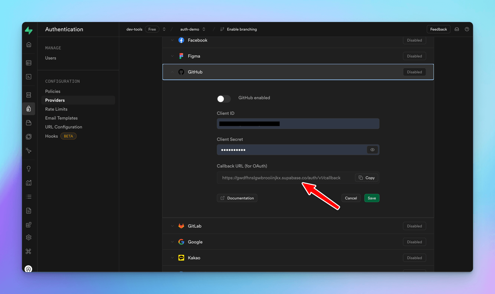The height and width of the screenshot is (294, 495).
Task: Click the Facebook row Disabled badge
Action: [x=414, y=40]
